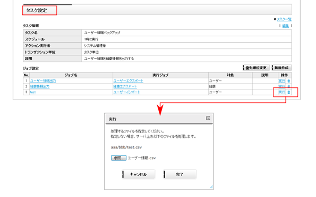The height and width of the screenshot is (197, 316).
Task: Delete the test job via trash icon
Action: (x=288, y=92)
